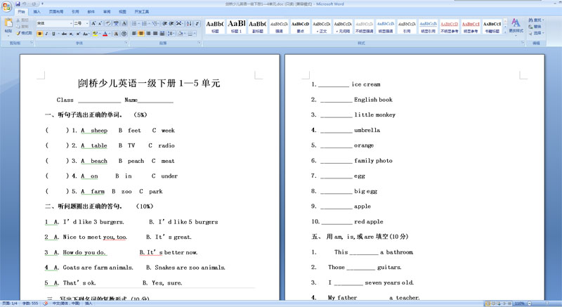Image resolution: width=562 pixels, height=307 pixels.
Task: Switch to the 开发工具 Developer tab
Action: (142, 12)
